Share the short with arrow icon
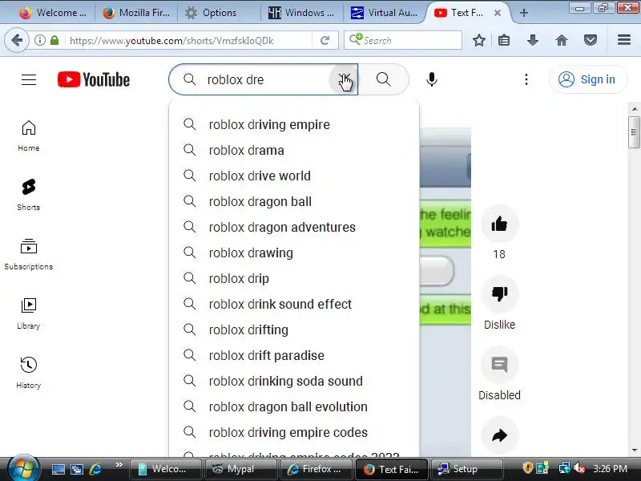The height and width of the screenshot is (481, 641). click(x=499, y=435)
